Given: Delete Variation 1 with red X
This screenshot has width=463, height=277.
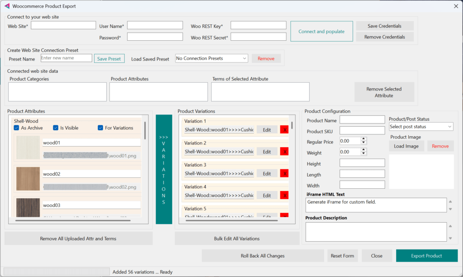Looking at the screenshot, I should 284,130.
